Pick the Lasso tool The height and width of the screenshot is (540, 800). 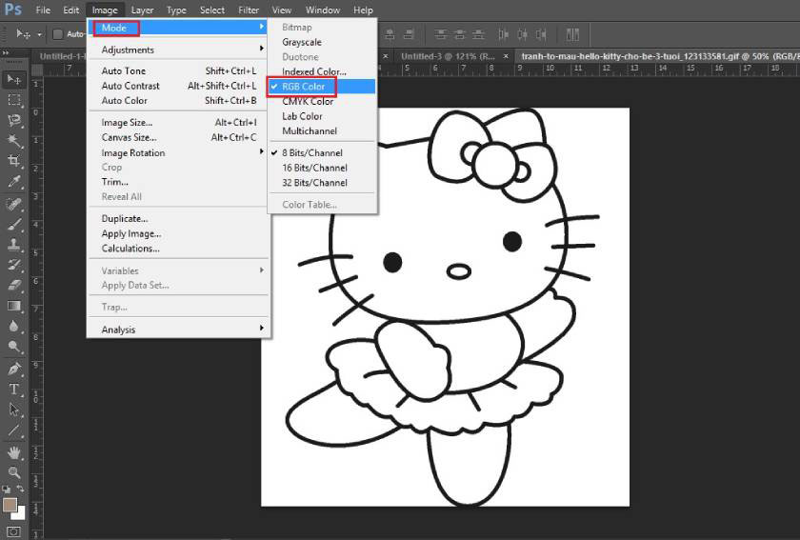click(14, 121)
